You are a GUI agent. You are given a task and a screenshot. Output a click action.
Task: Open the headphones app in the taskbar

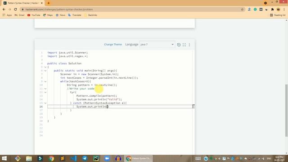[x=118, y=158]
